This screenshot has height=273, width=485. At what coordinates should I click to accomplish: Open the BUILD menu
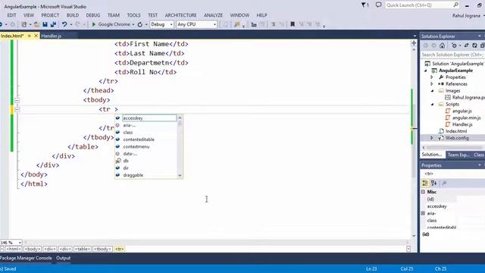point(73,15)
